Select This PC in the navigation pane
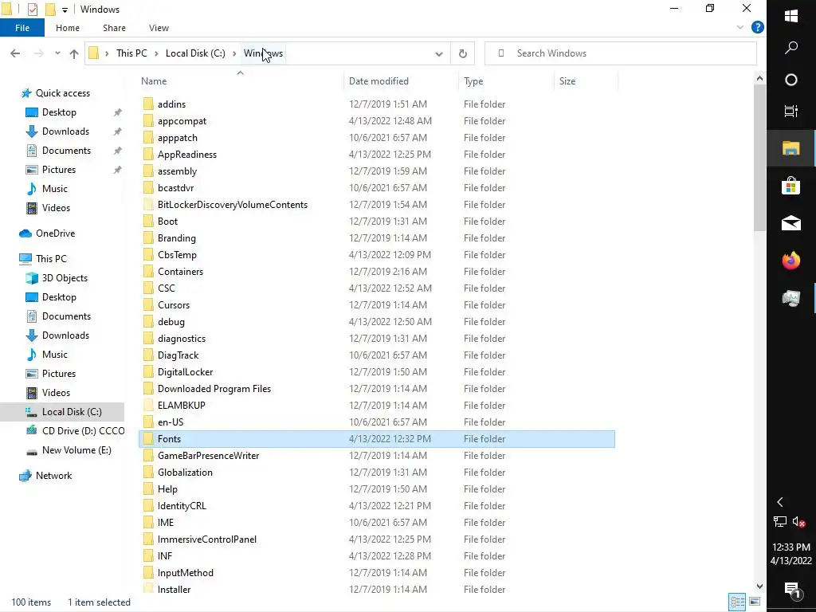The height and width of the screenshot is (612, 816). [51, 259]
